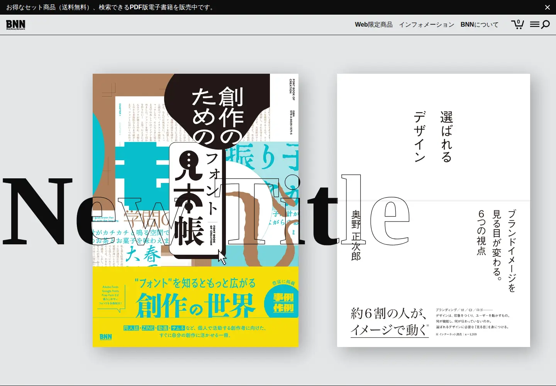Image resolution: width=556 pixels, height=386 pixels.
Task: Click the BNN logo in header
Action: (x=15, y=25)
